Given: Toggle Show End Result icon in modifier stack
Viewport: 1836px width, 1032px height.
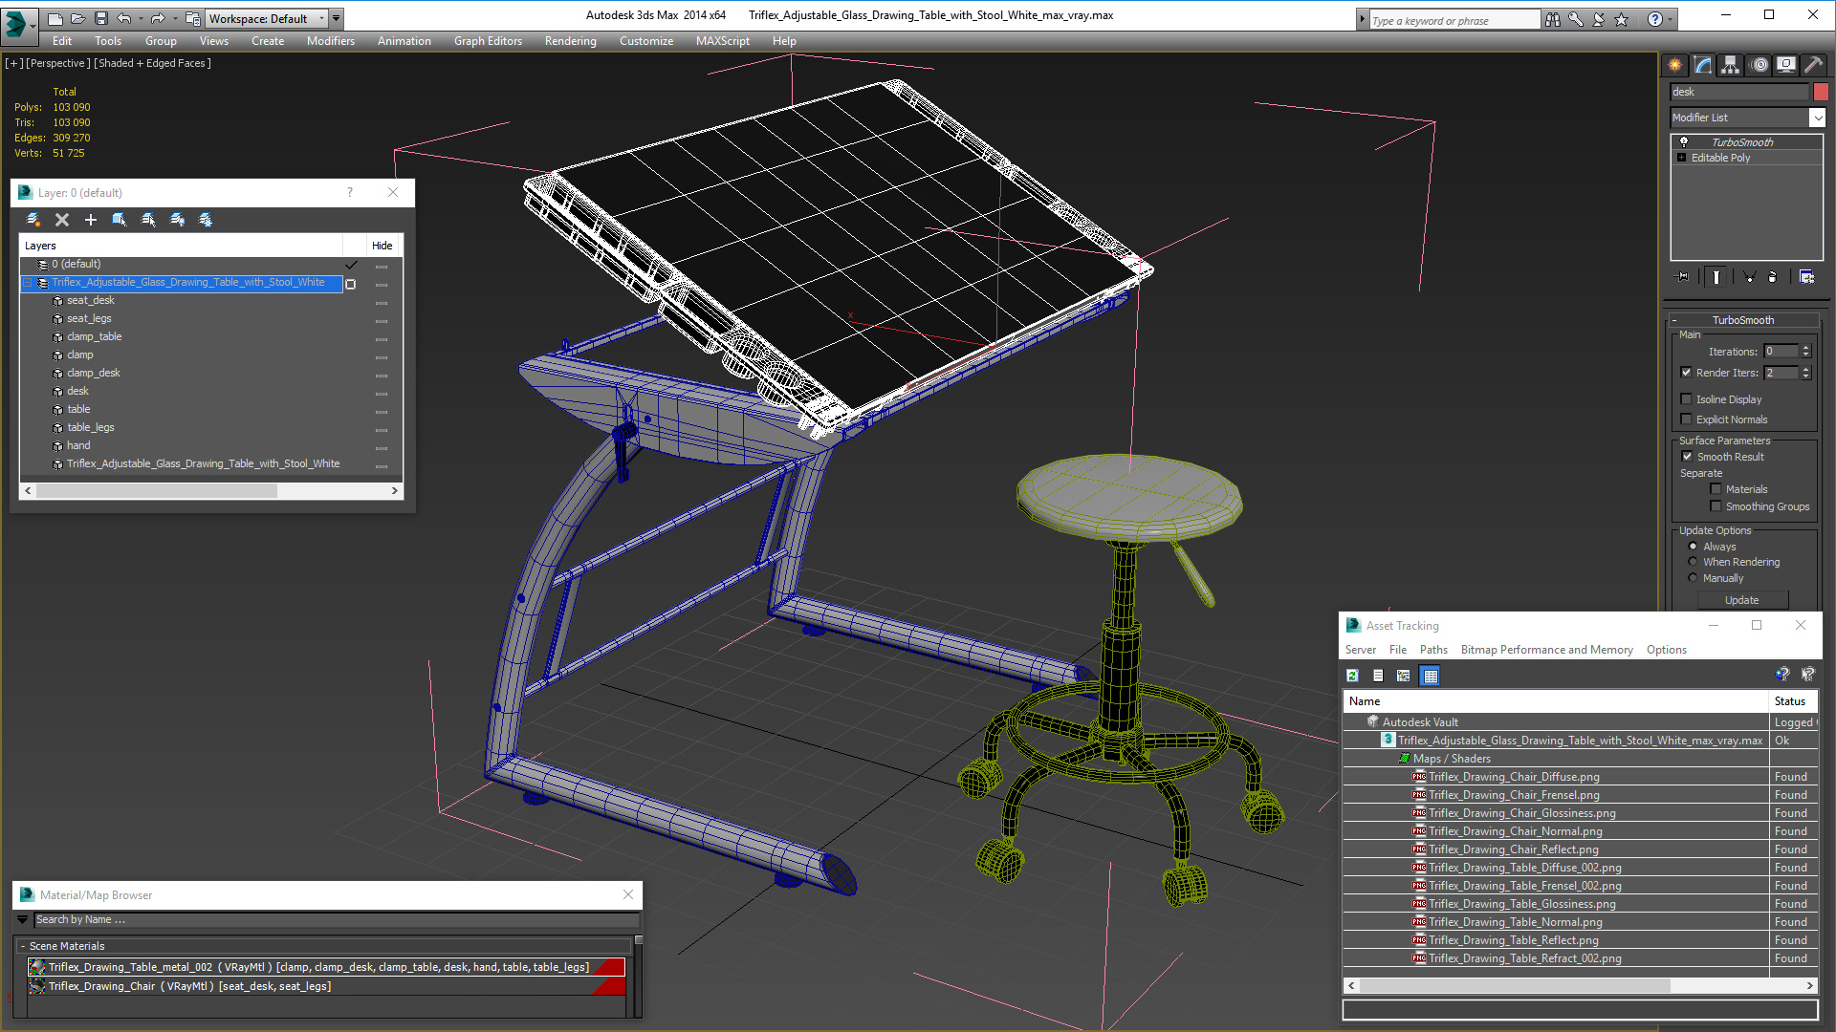Looking at the screenshot, I should click(x=1716, y=277).
